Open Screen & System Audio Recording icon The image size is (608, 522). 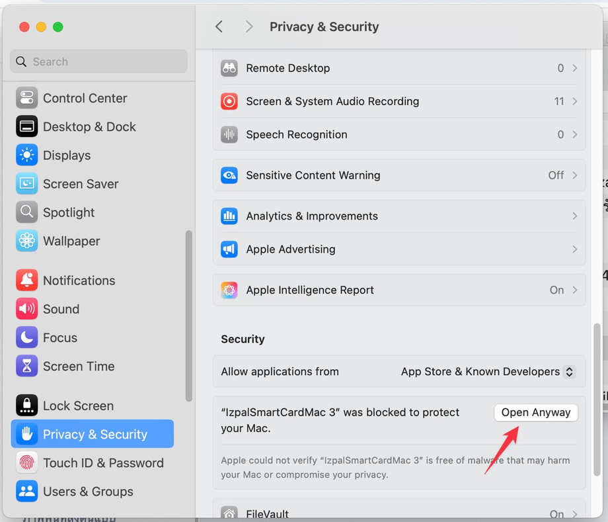click(229, 101)
